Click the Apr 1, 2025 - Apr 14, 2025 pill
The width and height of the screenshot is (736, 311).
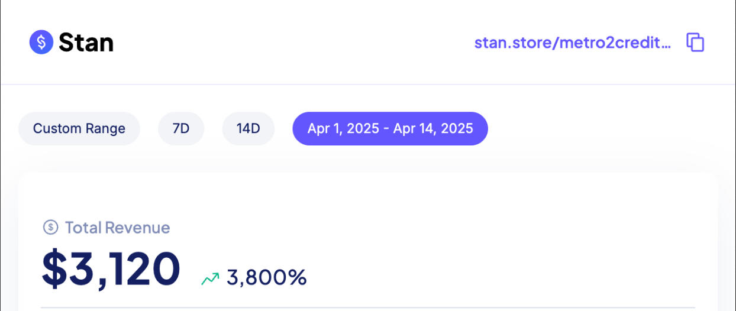tap(390, 128)
